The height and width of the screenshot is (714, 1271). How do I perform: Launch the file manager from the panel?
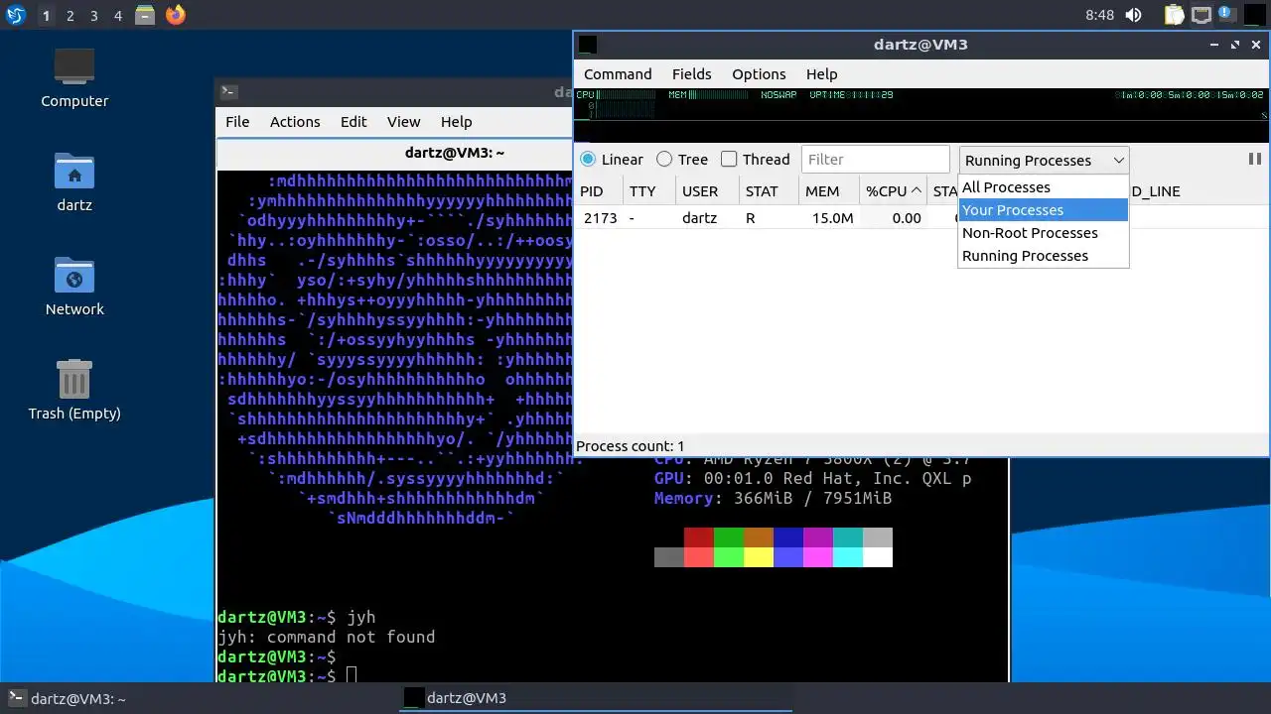(145, 15)
